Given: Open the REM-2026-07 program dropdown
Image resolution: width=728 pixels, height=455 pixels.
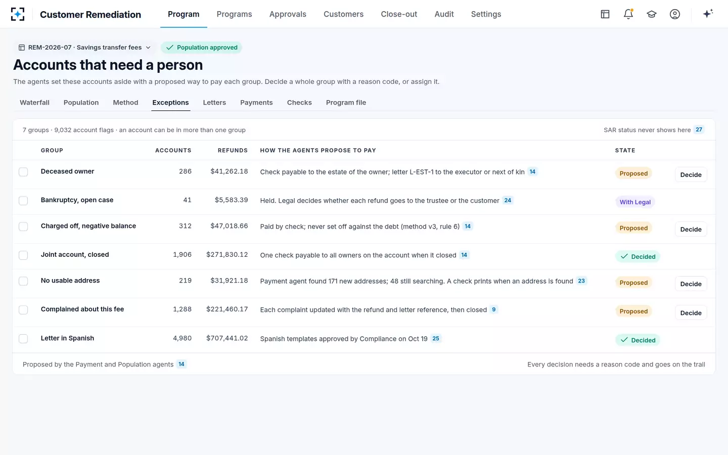Looking at the screenshot, I should pyautogui.click(x=85, y=48).
